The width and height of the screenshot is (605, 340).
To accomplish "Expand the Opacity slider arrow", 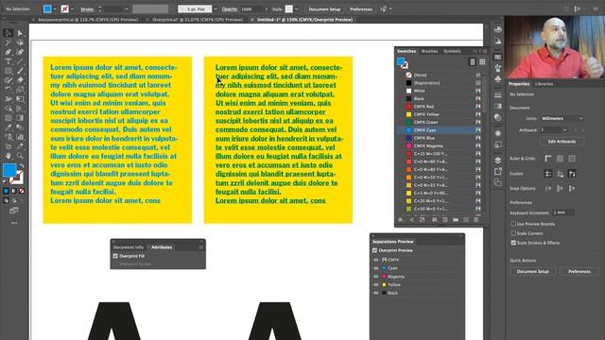I will (267, 8).
